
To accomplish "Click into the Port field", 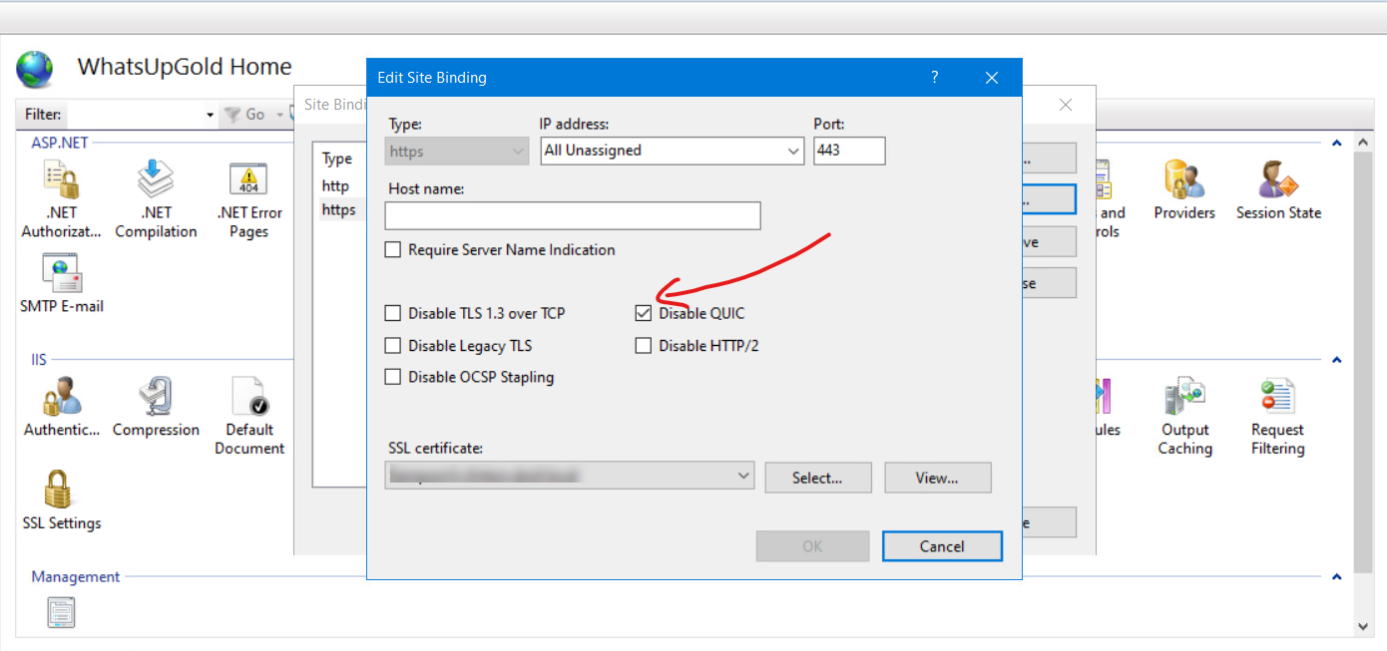I will pyautogui.click(x=849, y=151).
